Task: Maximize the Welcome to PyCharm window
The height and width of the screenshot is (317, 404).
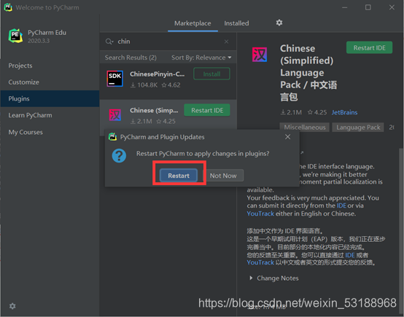Action: click(x=368, y=7)
